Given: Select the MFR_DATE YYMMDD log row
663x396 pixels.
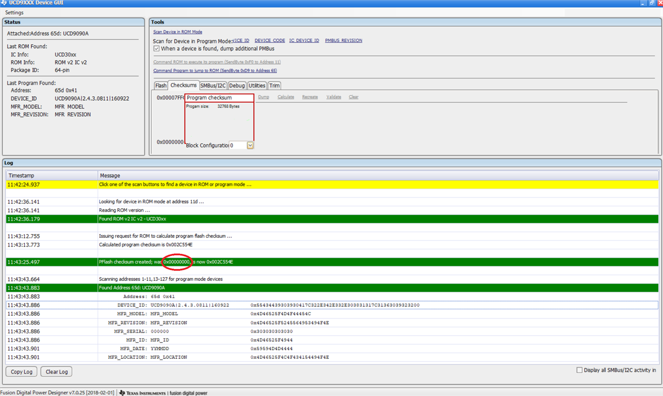Looking at the screenshot, I should 332,349.
